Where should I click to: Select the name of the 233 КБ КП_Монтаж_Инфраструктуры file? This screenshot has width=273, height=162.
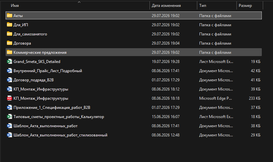pos(41,98)
